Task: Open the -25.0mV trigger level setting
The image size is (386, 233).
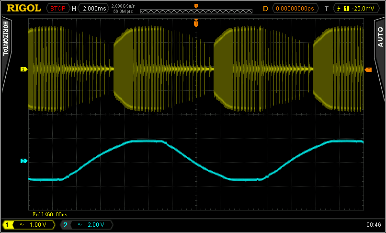Action: [x=362, y=8]
